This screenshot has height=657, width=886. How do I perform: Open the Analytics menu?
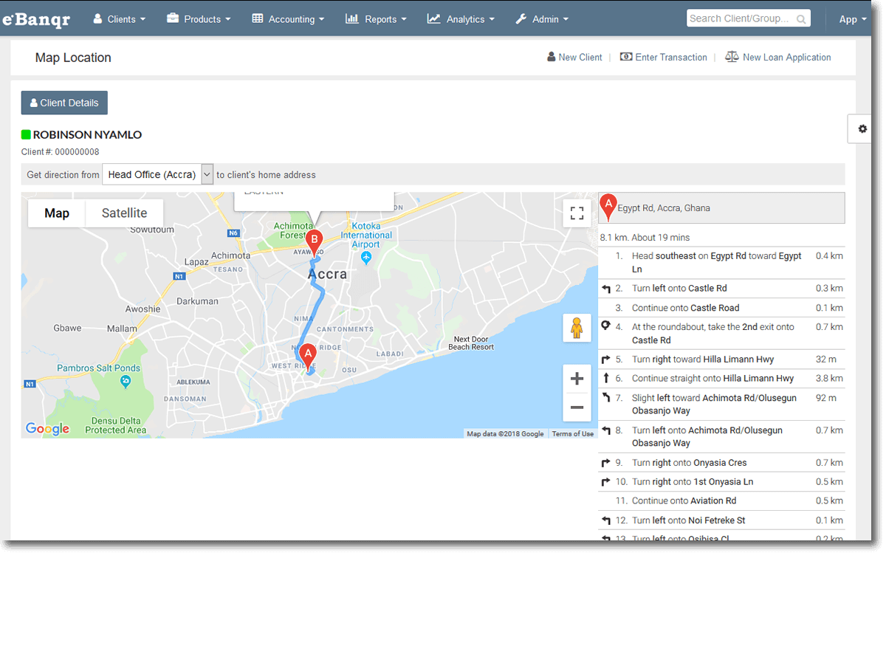tap(461, 19)
